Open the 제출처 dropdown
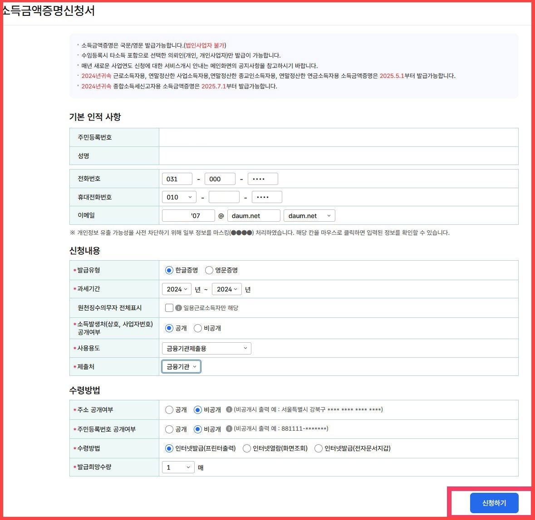Image resolution: width=535 pixels, height=520 pixels. (x=181, y=366)
